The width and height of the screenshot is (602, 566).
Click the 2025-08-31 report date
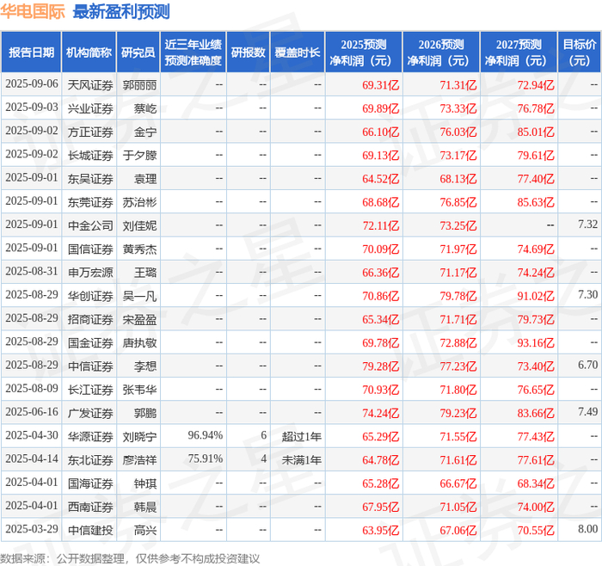point(32,271)
